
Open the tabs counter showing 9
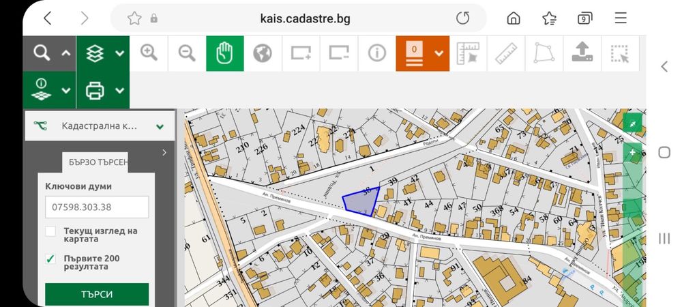coord(585,18)
